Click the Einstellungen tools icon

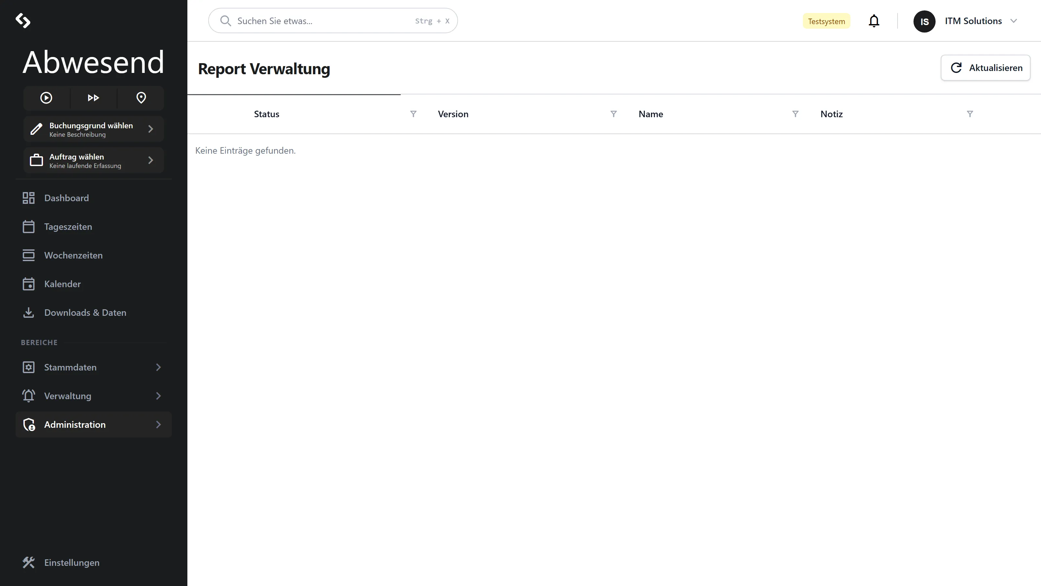(x=29, y=563)
